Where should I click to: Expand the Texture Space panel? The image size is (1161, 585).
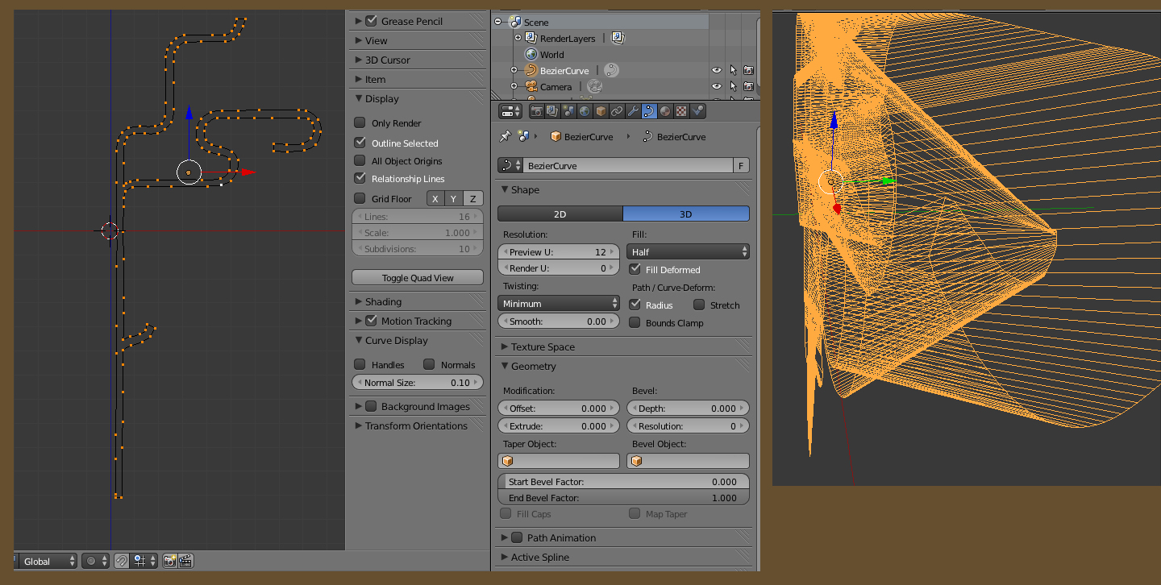click(x=542, y=347)
